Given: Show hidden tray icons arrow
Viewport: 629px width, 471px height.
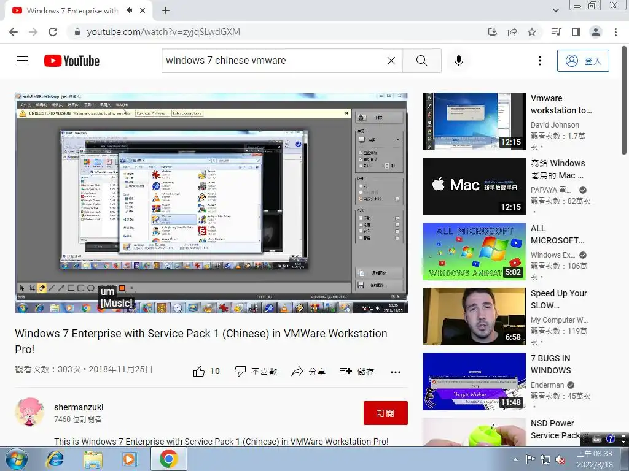Looking at the screenshot, I should click(x=515, y=459).
